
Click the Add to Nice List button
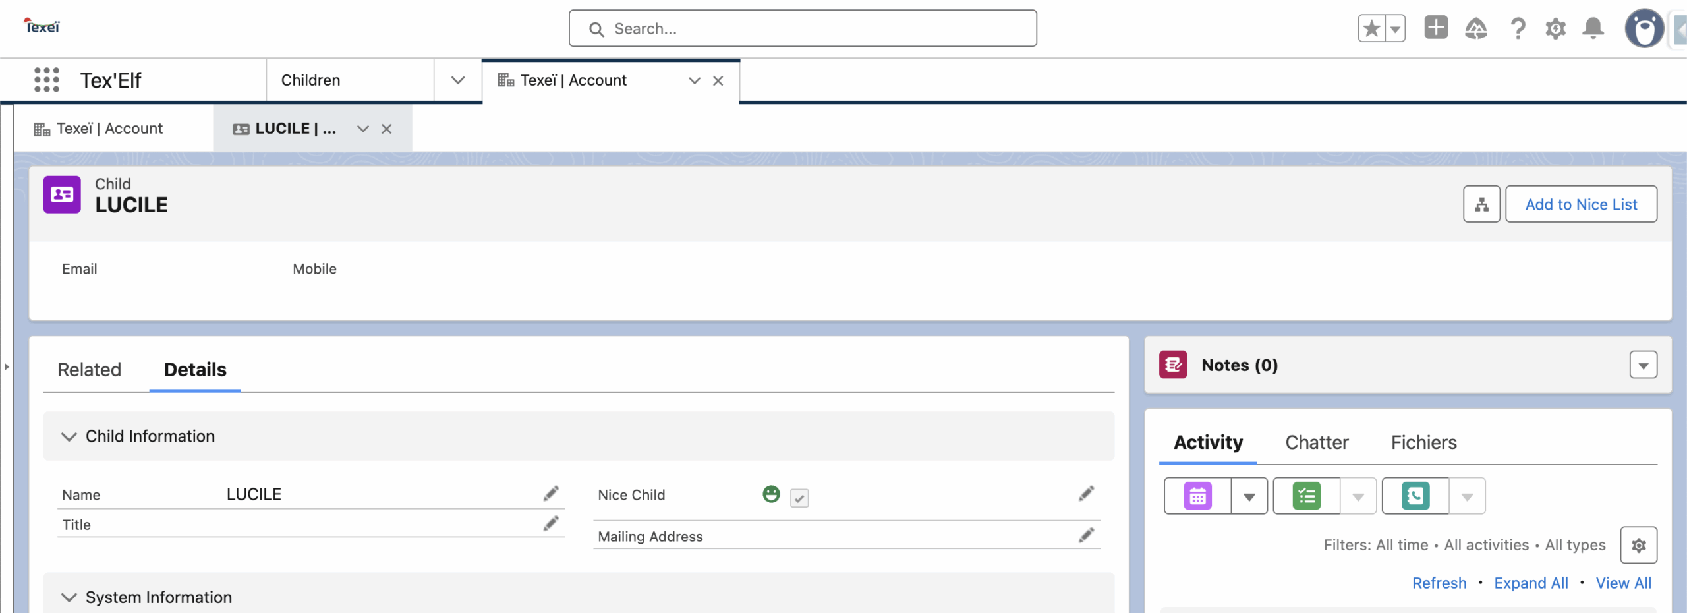coord(1580,204)
